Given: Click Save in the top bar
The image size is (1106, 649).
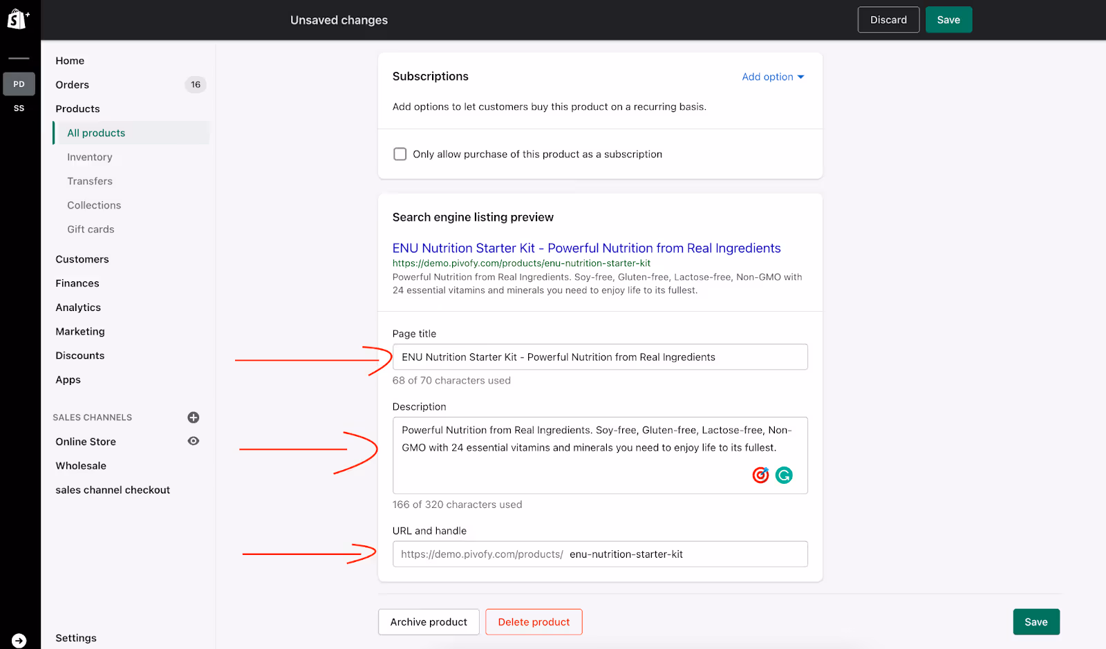Looking at the screenshot, I should point(948,20).
